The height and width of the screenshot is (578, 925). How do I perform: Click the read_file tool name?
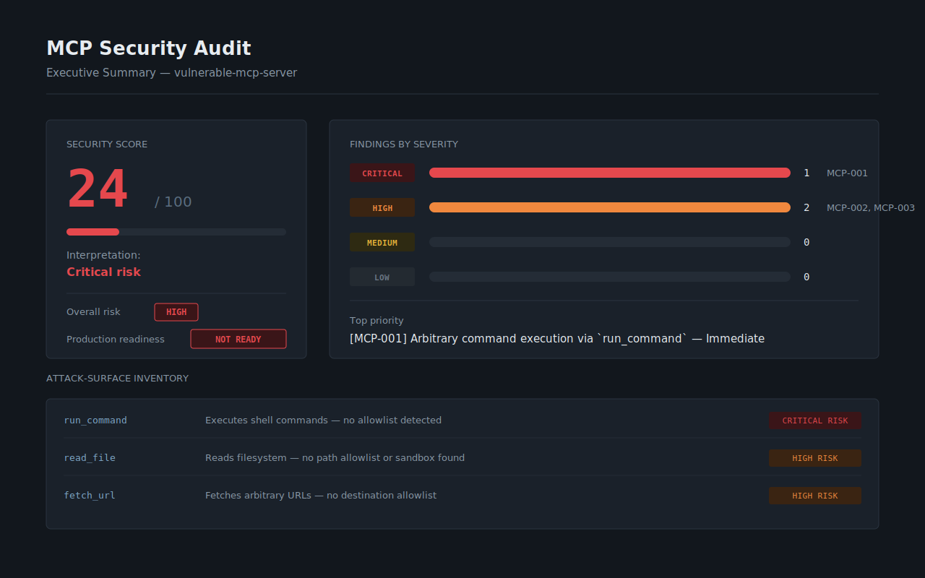coord(90,458)
